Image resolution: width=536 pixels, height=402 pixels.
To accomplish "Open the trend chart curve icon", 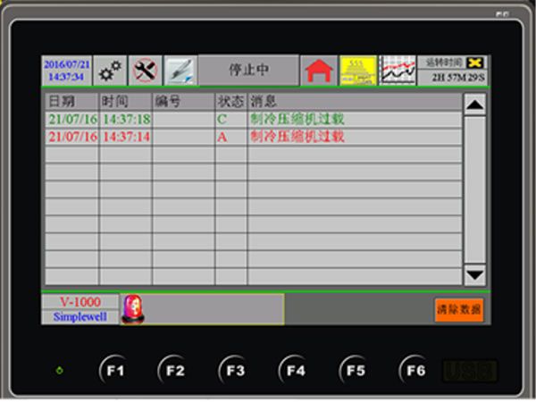I will click(x=397, y=71).
